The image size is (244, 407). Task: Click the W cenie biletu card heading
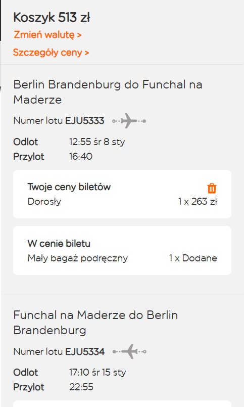[x=59, y=244]
